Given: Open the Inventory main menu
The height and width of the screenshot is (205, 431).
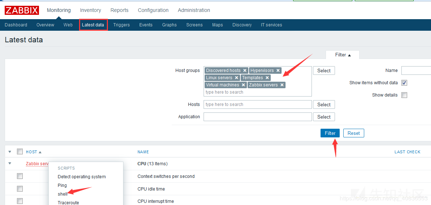Looking at the screenshot, I should point(91,10).
